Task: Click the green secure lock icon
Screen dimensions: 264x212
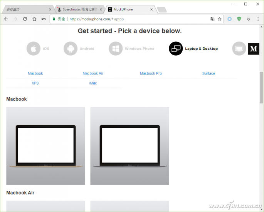Action: point(54,19)
